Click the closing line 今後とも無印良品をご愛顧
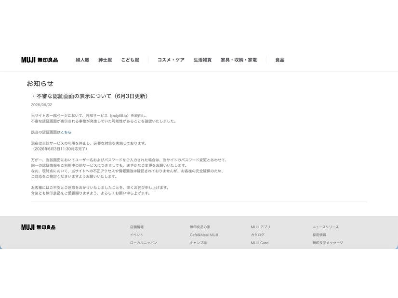 pyautogui.click(x=91, y=193)
